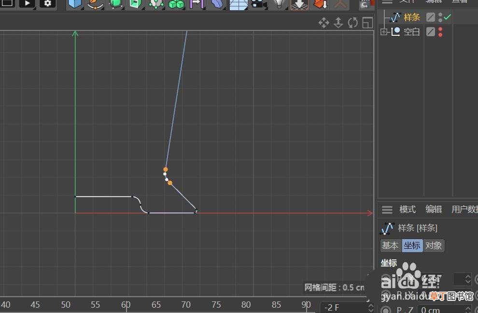Open the green Extrude generator tool
Screen dimensions: 478x313
136,4
